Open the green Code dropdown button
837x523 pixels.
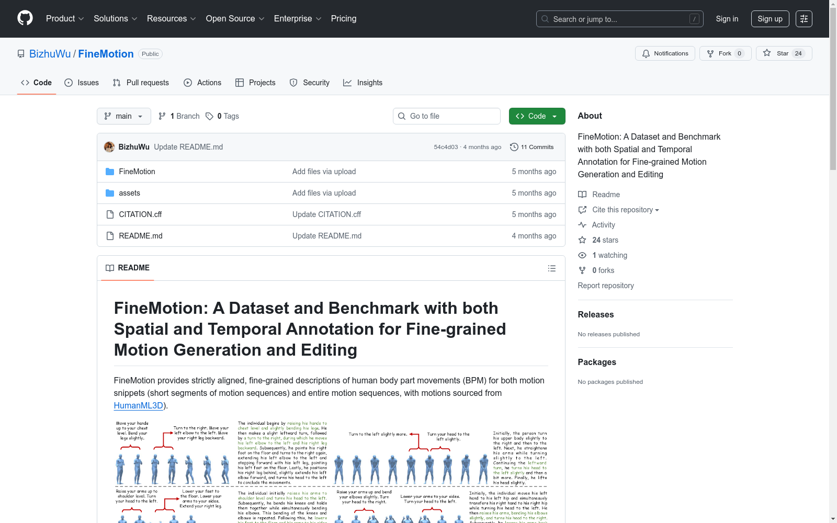tap(537, 116)
